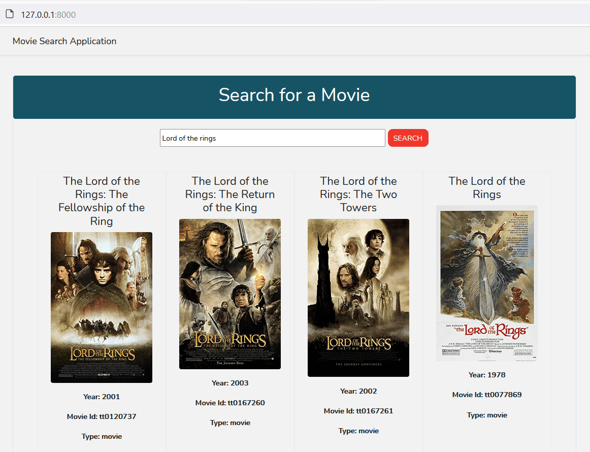Select Movie Id: tt0167260
The height and width of the screenshot is (452, 590).
(230, 403)
